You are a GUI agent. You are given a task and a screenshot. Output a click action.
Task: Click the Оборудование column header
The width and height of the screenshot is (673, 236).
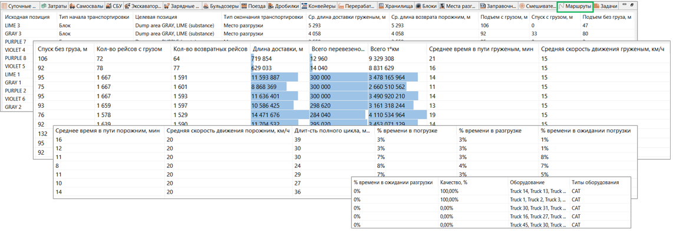(x=538, y=182)
